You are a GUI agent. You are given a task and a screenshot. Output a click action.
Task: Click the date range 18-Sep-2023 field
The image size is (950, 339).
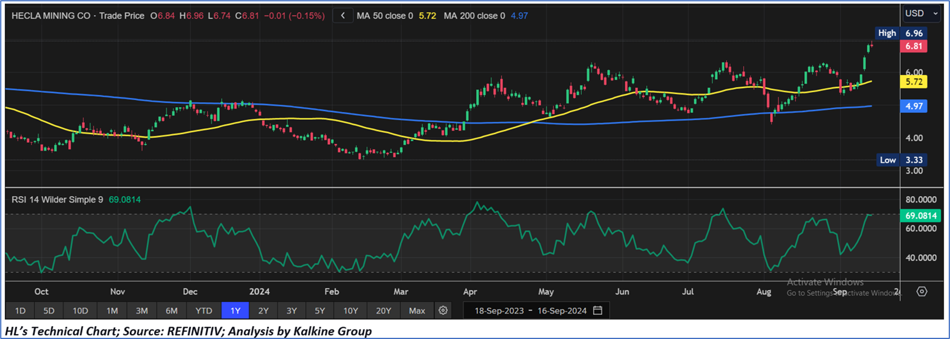[499, 310]
